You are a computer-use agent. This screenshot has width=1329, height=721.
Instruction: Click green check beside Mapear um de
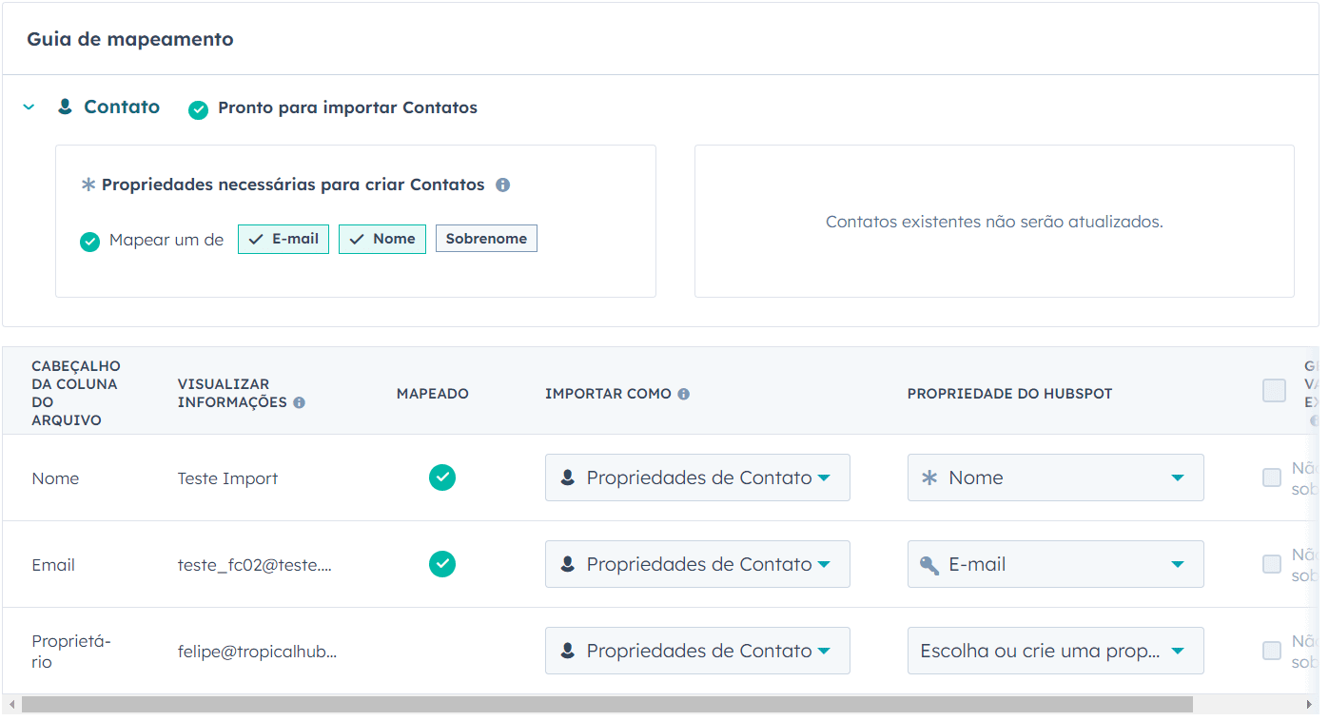coord(89,242)
